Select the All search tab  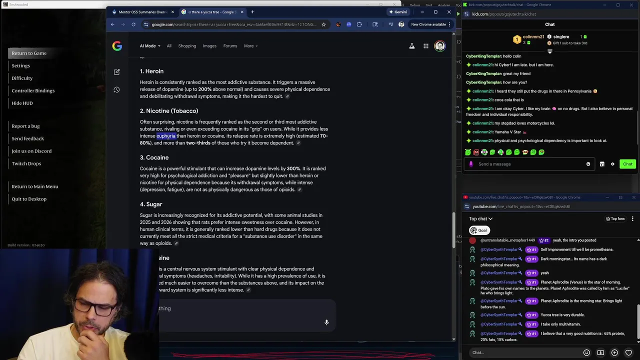pyautogui.click(x=169, y=46)
